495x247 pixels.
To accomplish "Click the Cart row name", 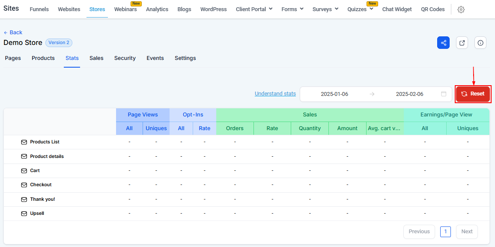I will click(x=35, y=171).
